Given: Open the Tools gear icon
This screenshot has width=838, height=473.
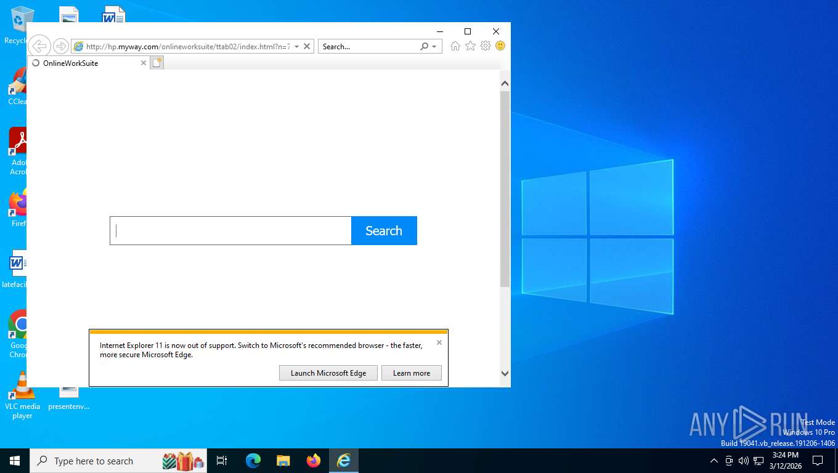Looking at the screenshot, I should [x=486, y=46].
